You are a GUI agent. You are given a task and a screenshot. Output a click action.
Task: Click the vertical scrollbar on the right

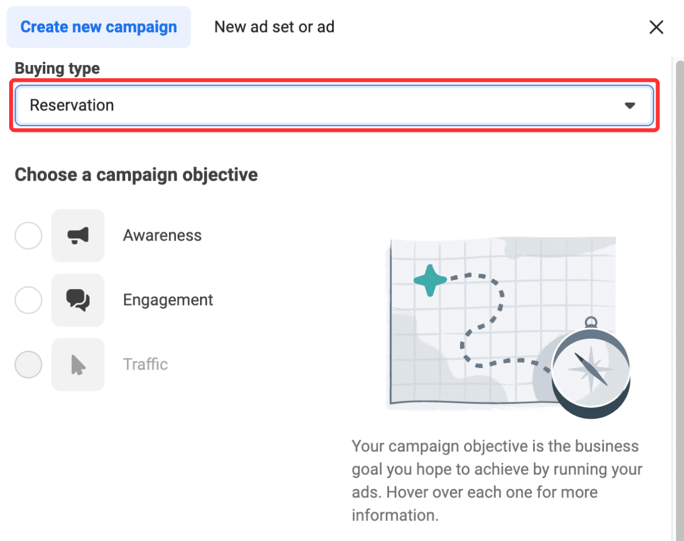click(678, 286)
